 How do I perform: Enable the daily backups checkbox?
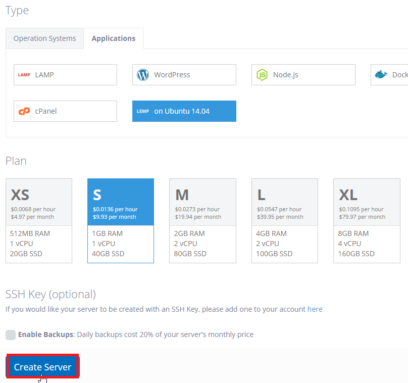click(11, 335)
